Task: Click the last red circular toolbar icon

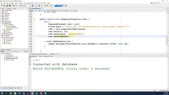Action: click(66, 6)
